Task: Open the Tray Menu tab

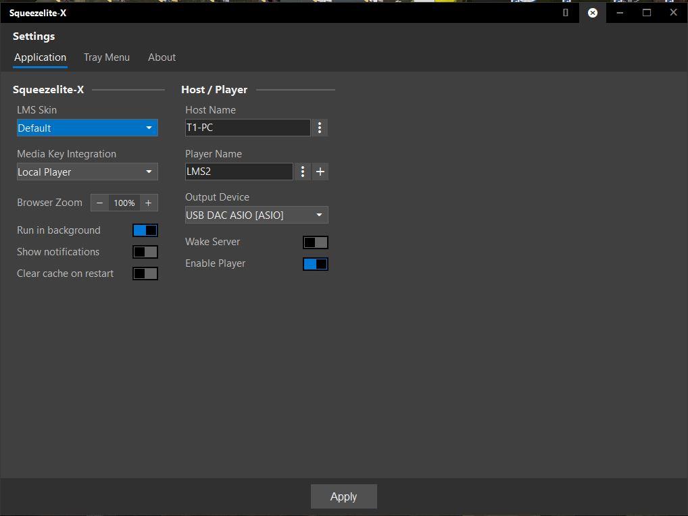Action: (107, 57)
